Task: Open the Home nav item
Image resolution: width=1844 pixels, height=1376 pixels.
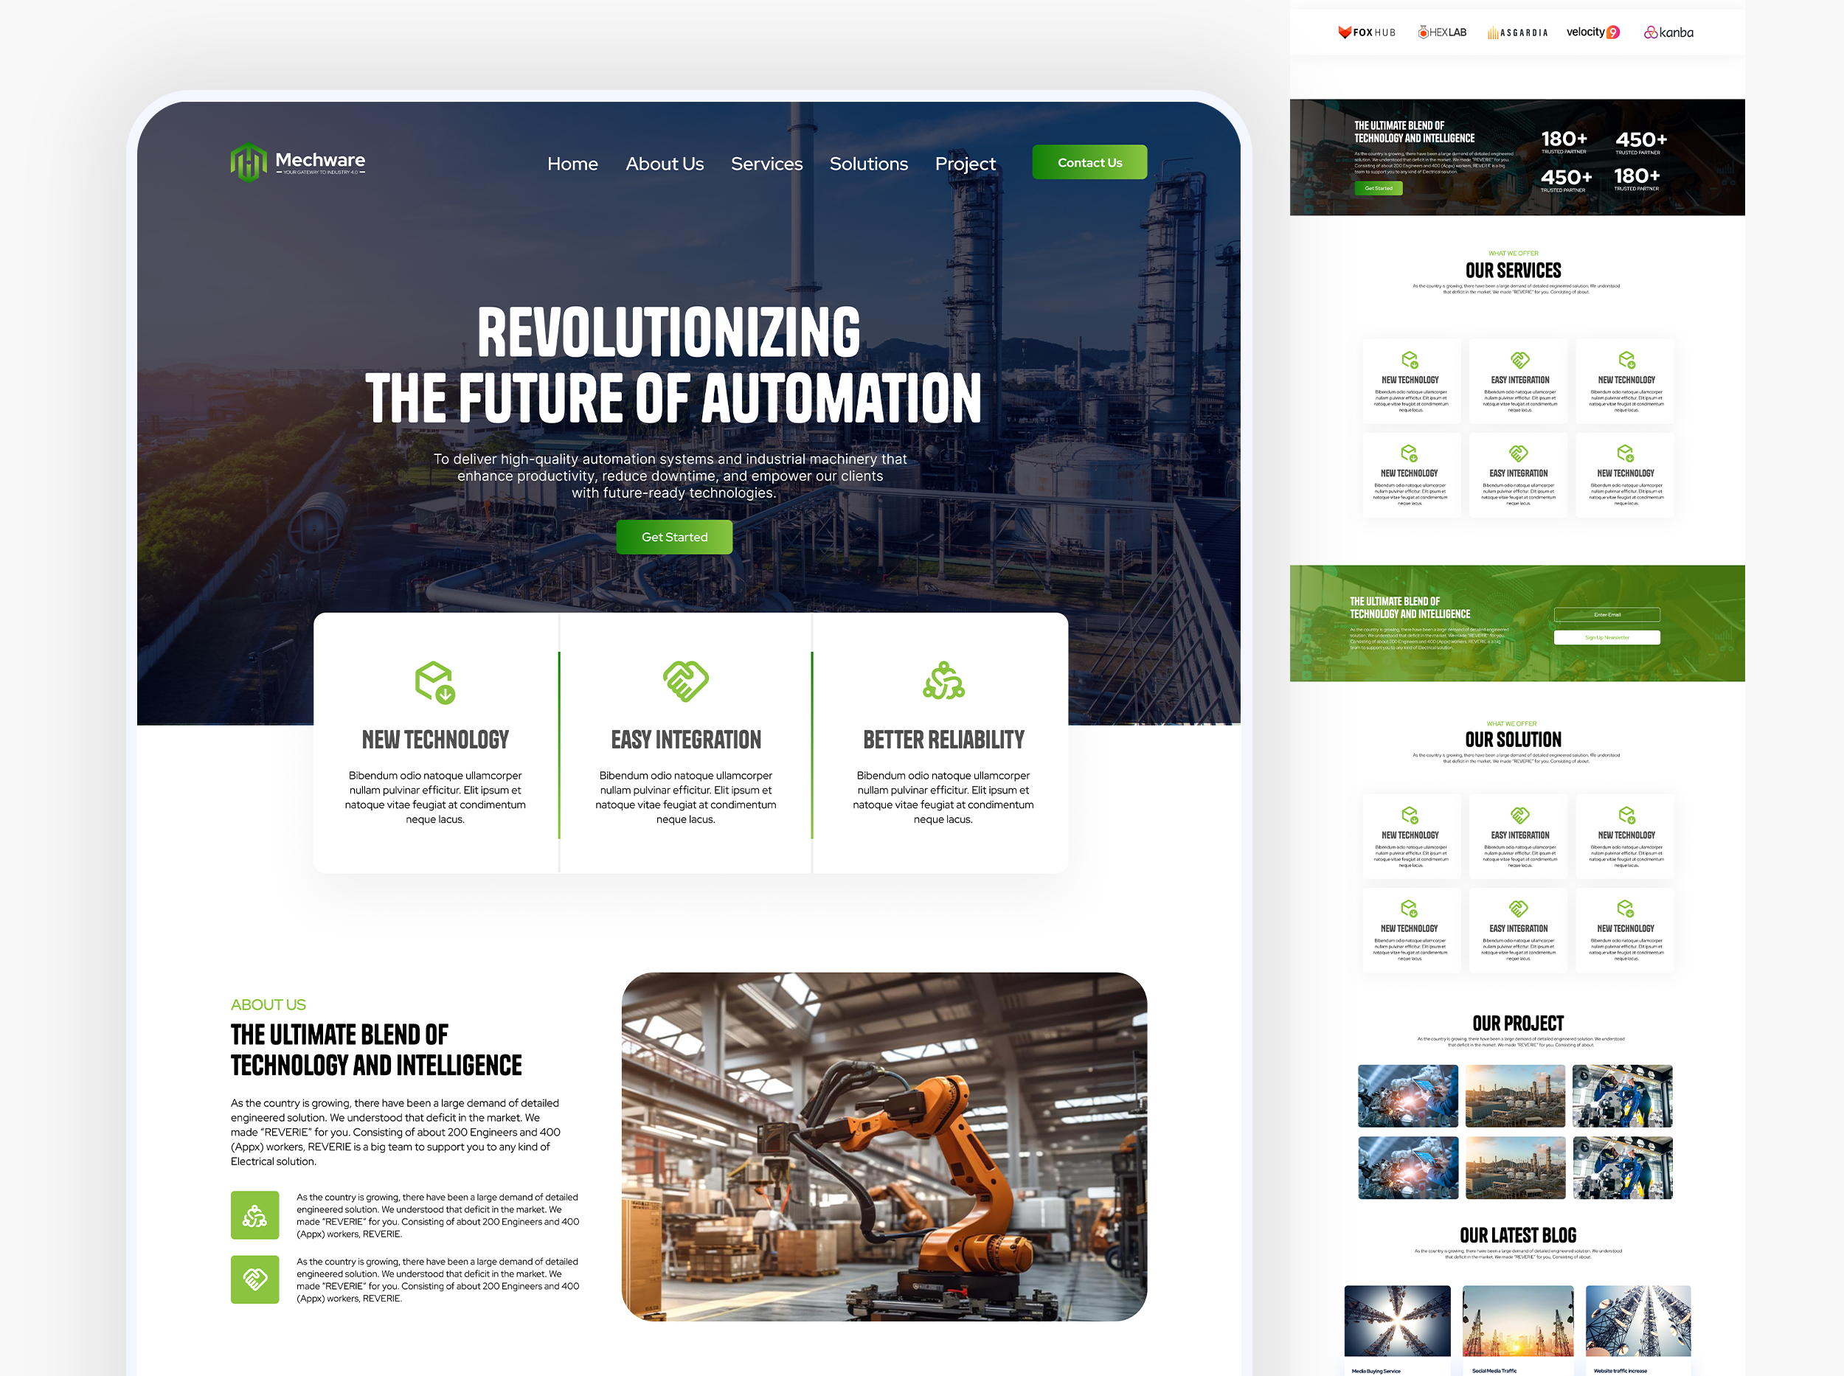Action: coord(572,164)
